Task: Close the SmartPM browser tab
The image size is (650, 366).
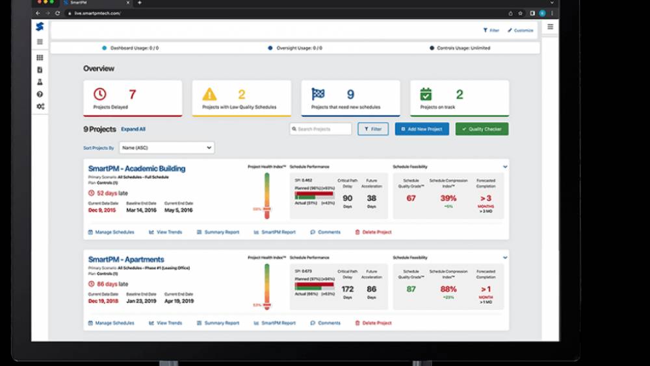Action: point(127,3)
